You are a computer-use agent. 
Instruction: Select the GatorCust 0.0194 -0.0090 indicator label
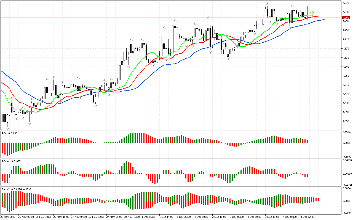coord(15,189)
